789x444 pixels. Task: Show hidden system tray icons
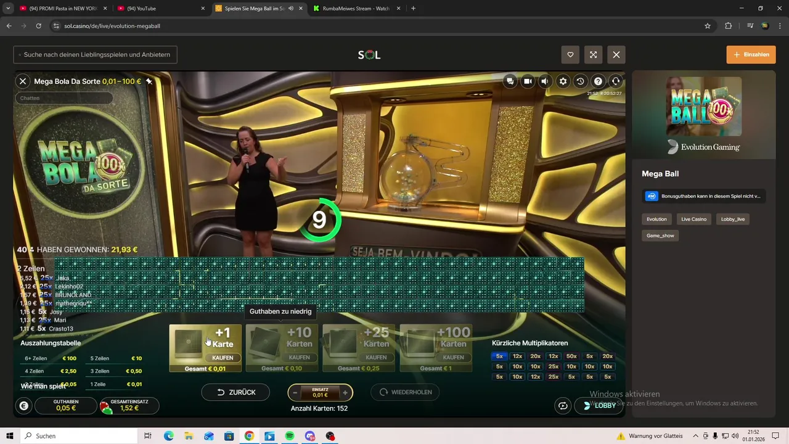(x=695, y=436)
